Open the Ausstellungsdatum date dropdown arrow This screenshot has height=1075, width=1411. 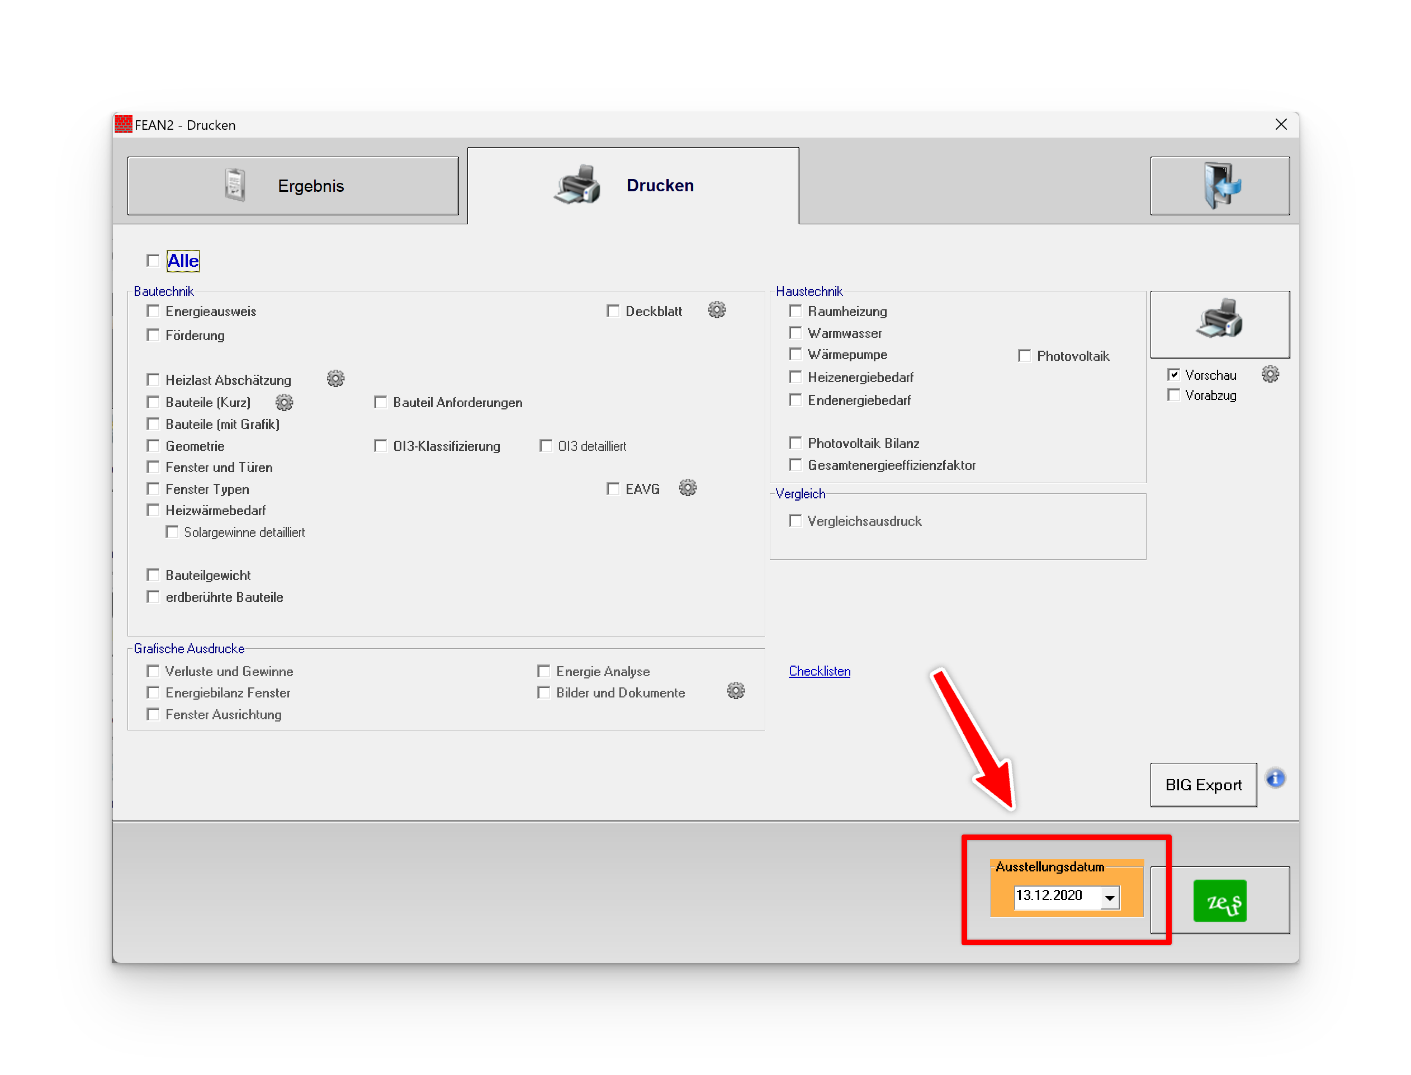click(x=1110, y=897)
